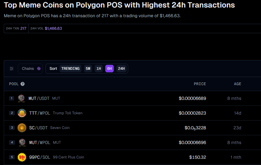This screenshot has height=165, width=261.
Task: Click rank badge number 5
Action: pyautogui.click(x=12, y=157)
